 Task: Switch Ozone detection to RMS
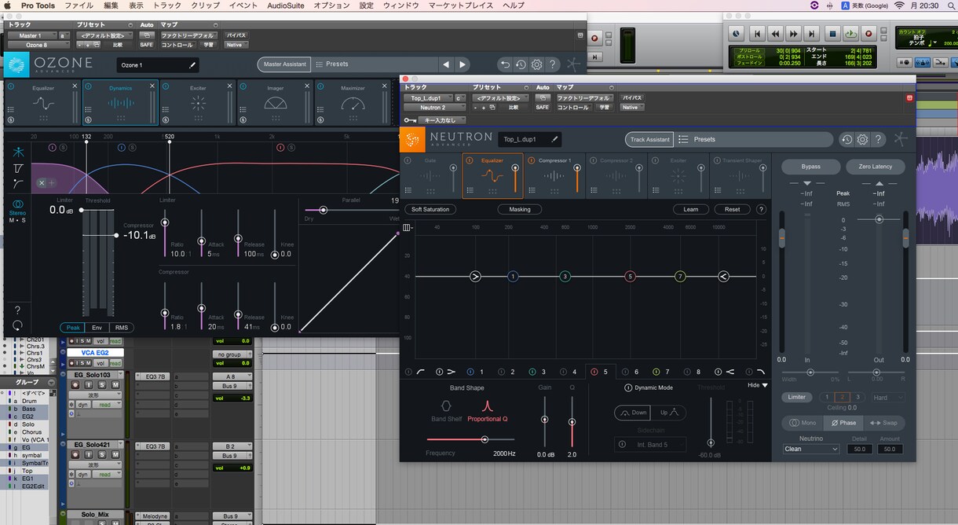[x=121, y=328]
